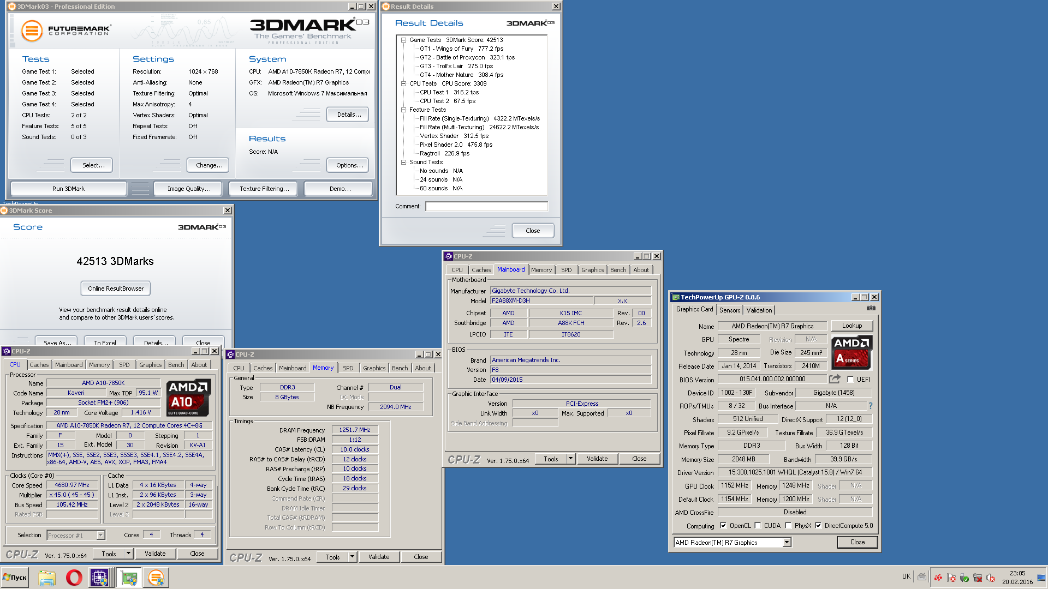Click Validate in CPU-Z Mainboard window
The height and width of the screenshot is (589, 1048).
click(x=597, y=459)
